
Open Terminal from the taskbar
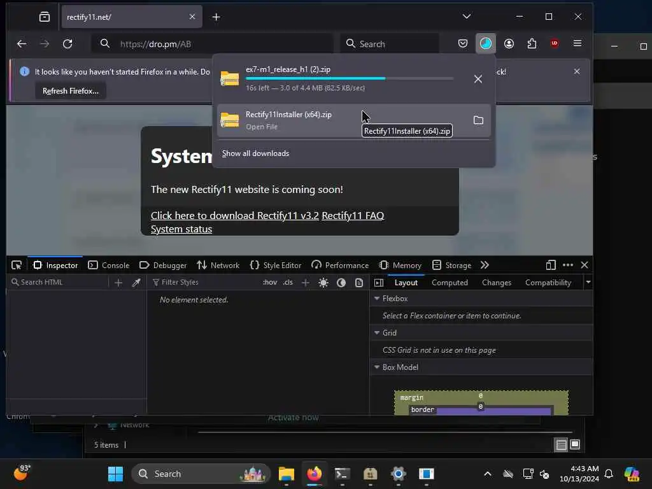[x=342, y=474]
